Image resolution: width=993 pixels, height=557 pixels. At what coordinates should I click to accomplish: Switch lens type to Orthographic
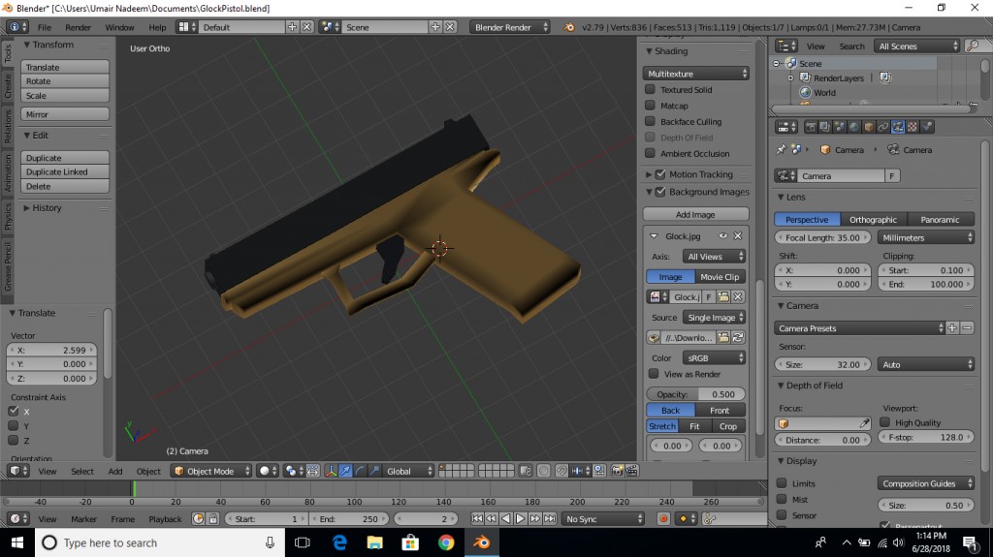point(874,220)
